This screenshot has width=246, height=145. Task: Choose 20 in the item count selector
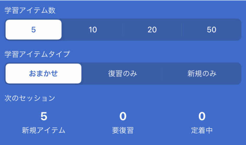(x=152, y=30)
